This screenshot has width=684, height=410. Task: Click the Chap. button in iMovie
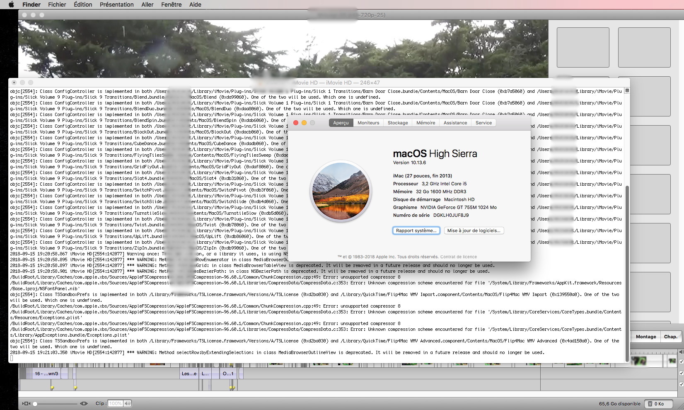[x=671, y=337]
